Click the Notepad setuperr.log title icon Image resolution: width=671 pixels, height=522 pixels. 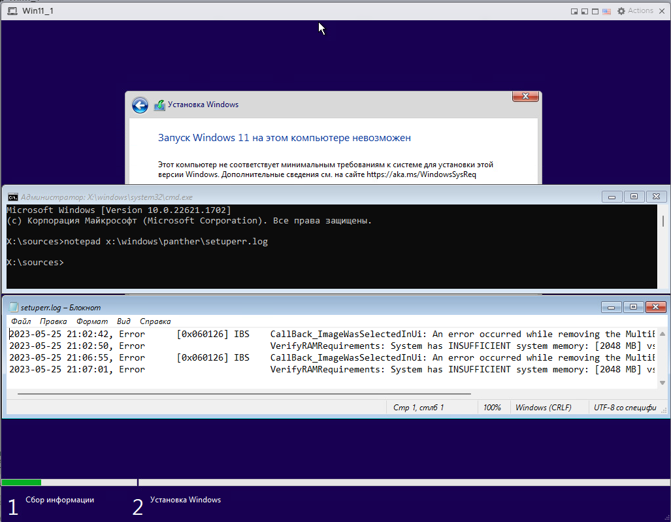pos(13,307)
